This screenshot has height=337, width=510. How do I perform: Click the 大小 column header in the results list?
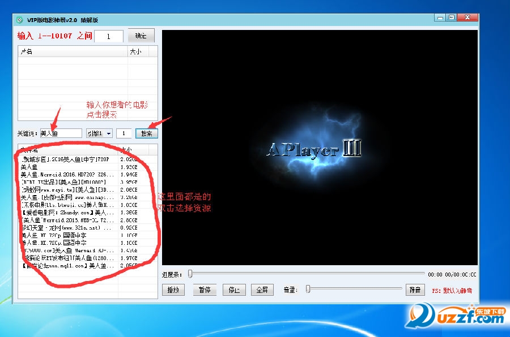click(133, 149)
